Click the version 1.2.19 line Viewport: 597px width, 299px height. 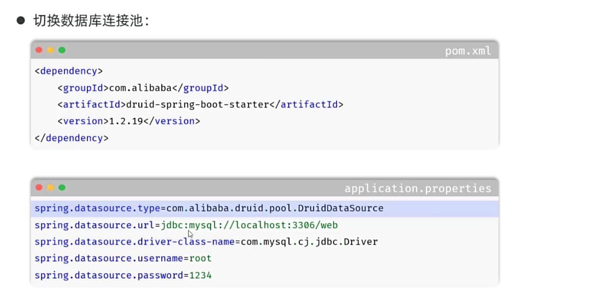[x=129, y=121]
